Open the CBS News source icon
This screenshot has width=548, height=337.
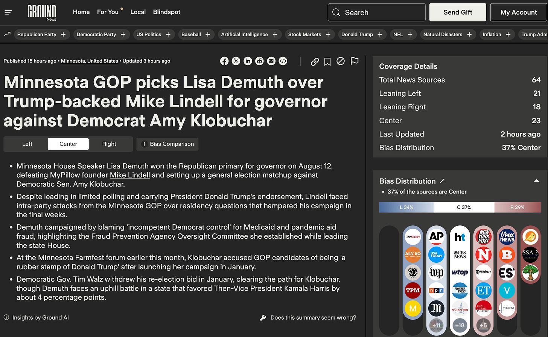coord(460,255)
